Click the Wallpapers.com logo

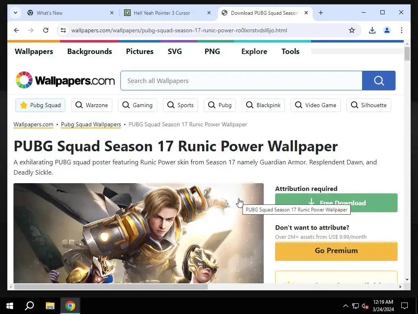65,80
